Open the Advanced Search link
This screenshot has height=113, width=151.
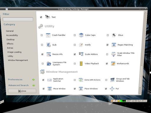pos(18,85)
